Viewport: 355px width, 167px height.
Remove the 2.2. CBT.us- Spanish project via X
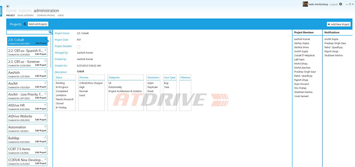coord(45,50)
